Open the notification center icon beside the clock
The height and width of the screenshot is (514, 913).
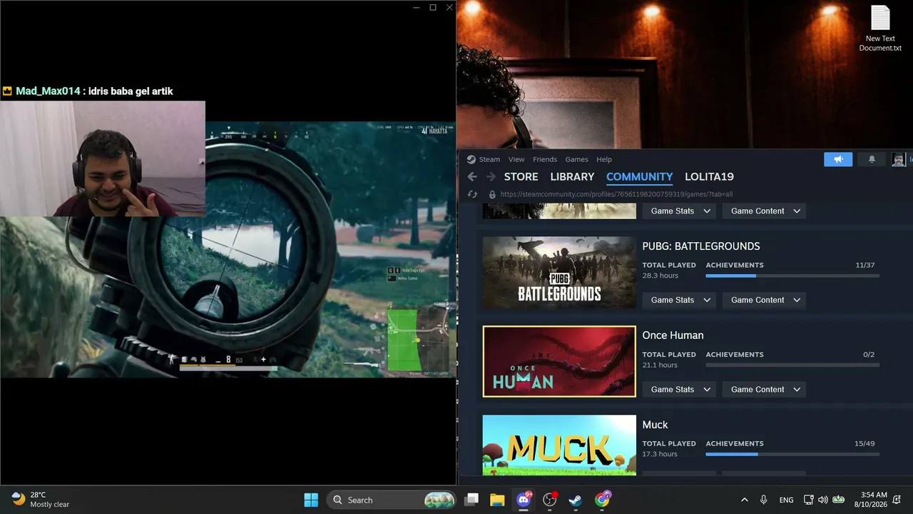pyautogui.click(x=897, y=500)
